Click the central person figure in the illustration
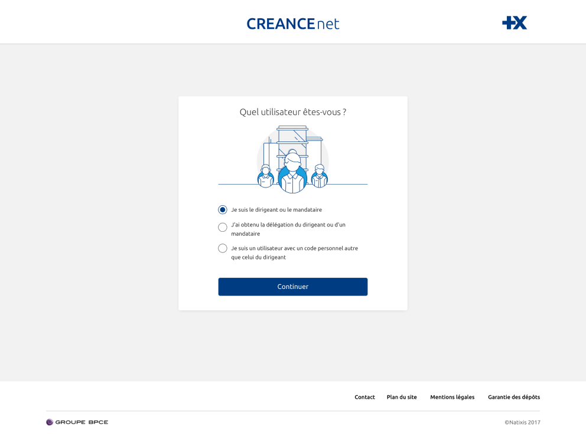This screenshot has height=434, width=586. click(292, 174)
